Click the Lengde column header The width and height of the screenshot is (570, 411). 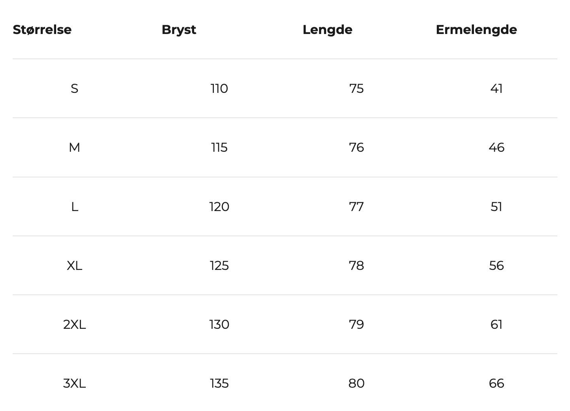[327, 30]
